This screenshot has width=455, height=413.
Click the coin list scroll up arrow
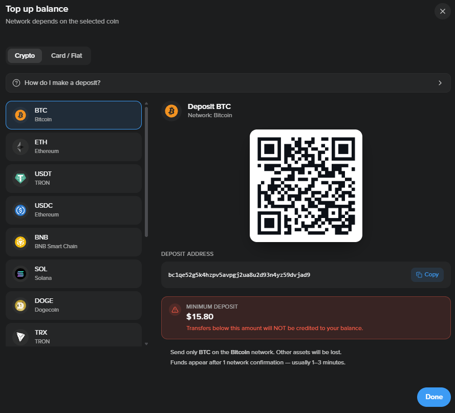[x=146, y=103]
